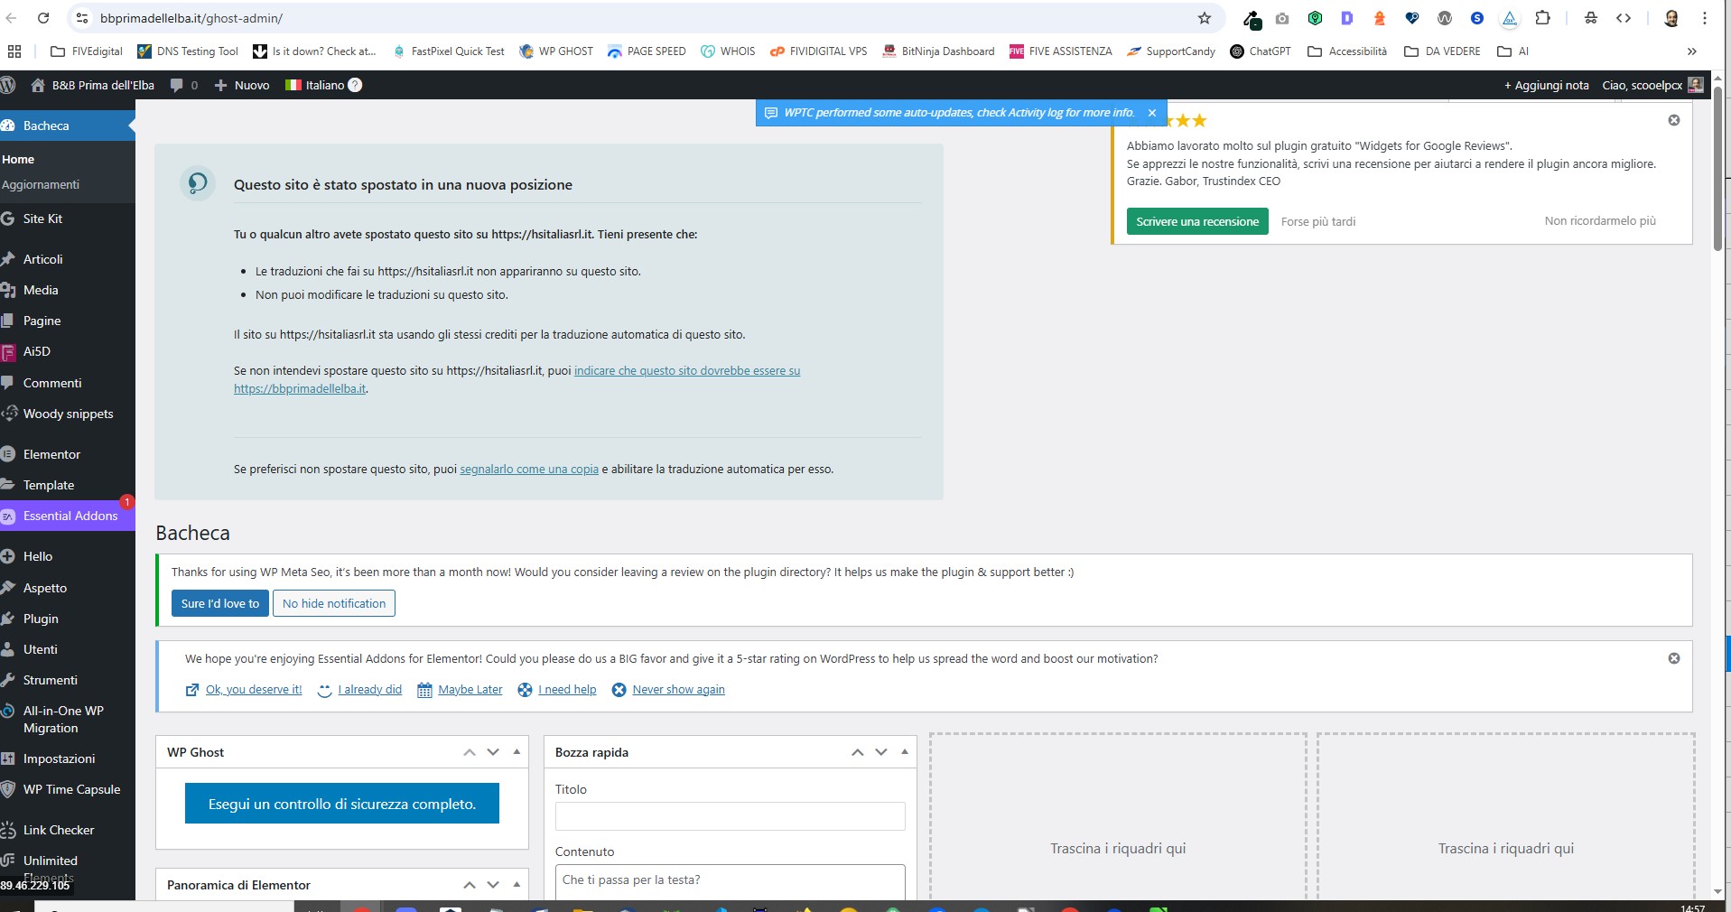Open comments bubble in admin bar
The image size is (1731, 912).
(x=183, y=85)
